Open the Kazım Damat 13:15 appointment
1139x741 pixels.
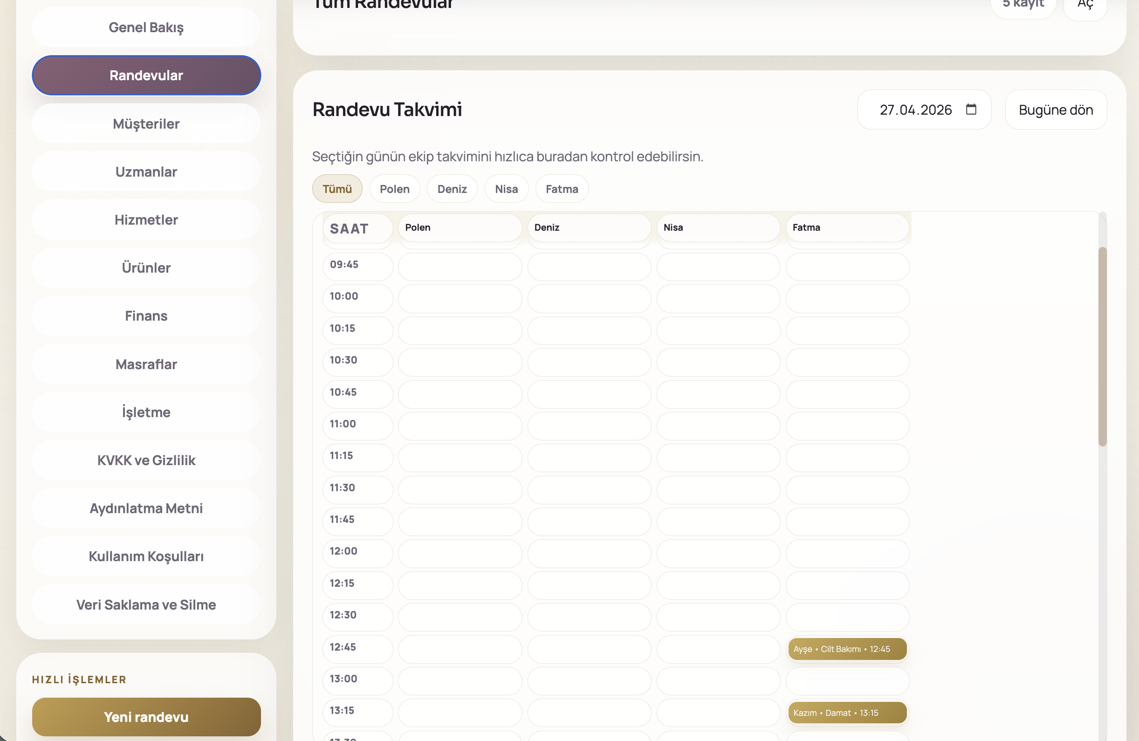point(847,713)
